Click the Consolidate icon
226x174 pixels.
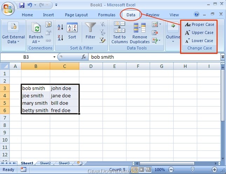click(155, 33)
